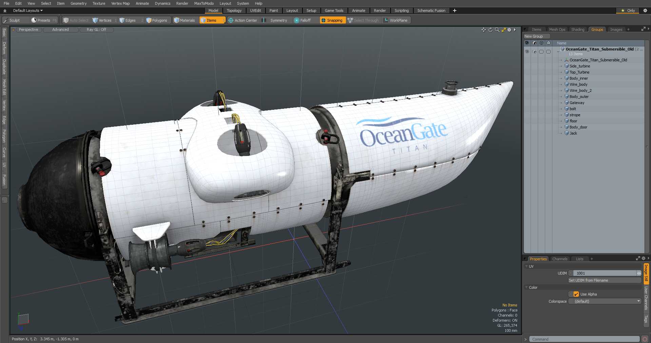Open the Vertex Map menu
This screenshot has width=651, height=343.
tap(120, 3)
